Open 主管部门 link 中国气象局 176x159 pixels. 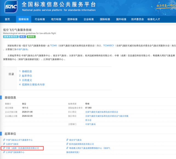tap(90, 124)
